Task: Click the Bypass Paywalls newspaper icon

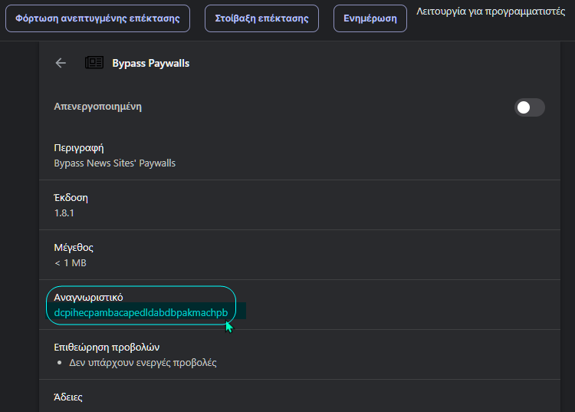Action: 94,63
